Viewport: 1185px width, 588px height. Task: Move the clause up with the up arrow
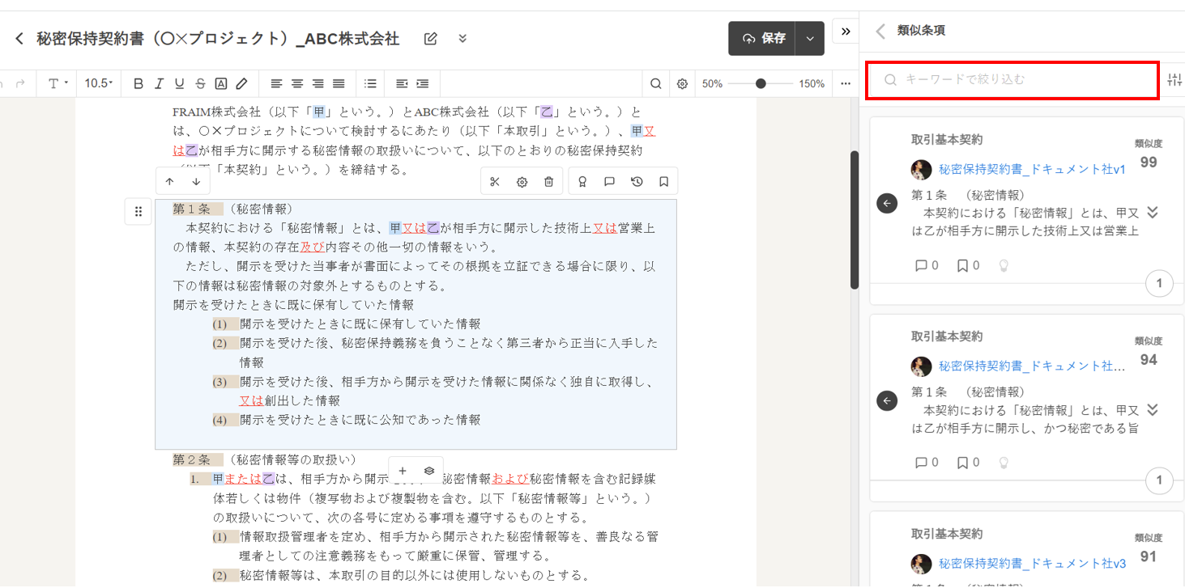(x=169, y=181)
